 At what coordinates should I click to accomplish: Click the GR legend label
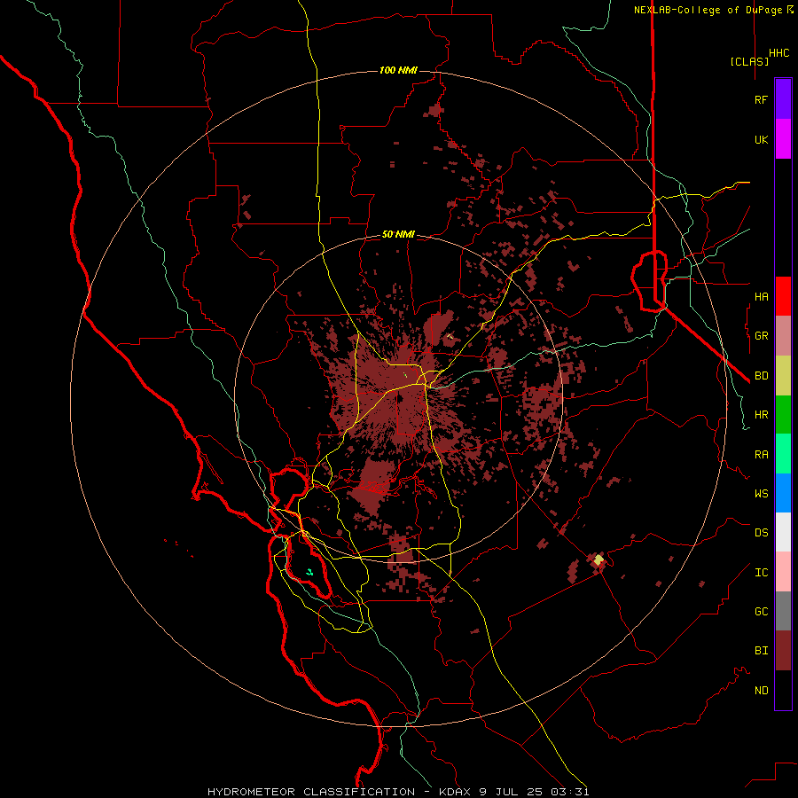[761, 336]
